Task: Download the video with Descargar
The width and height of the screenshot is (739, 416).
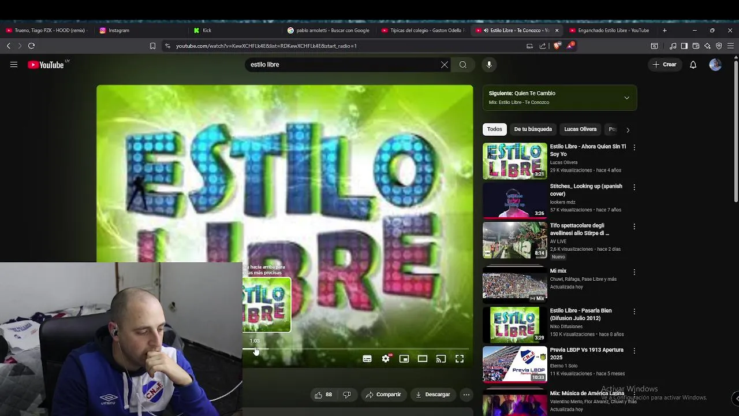Action: tap(433, 395)
